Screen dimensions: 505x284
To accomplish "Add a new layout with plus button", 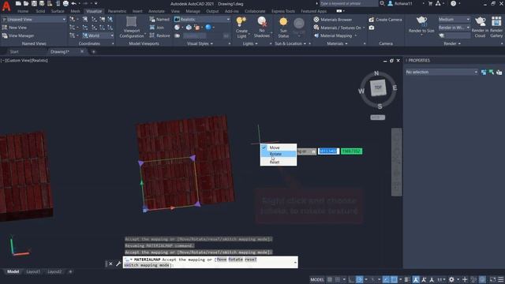I will click(70, 271).
